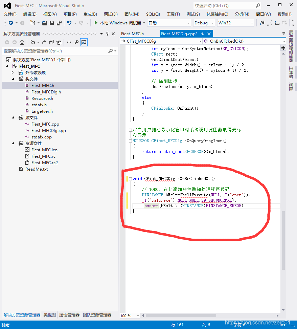
Task: Collapse the 头文件 folder
Action: point(13,79)
